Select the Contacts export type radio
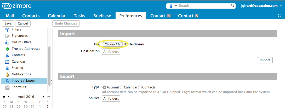This screenshot has width=285, height=108. point(140,87)
